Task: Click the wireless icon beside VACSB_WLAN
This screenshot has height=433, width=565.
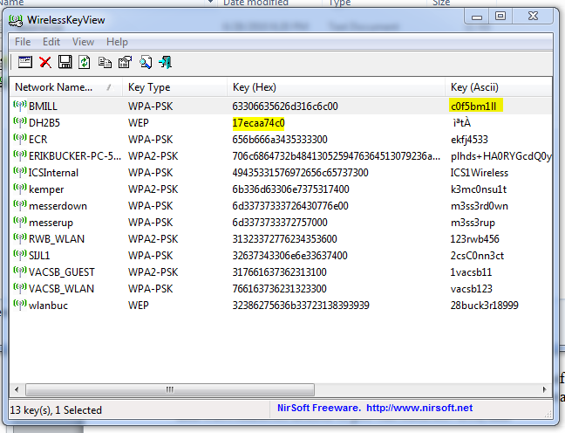Action: 20,288
